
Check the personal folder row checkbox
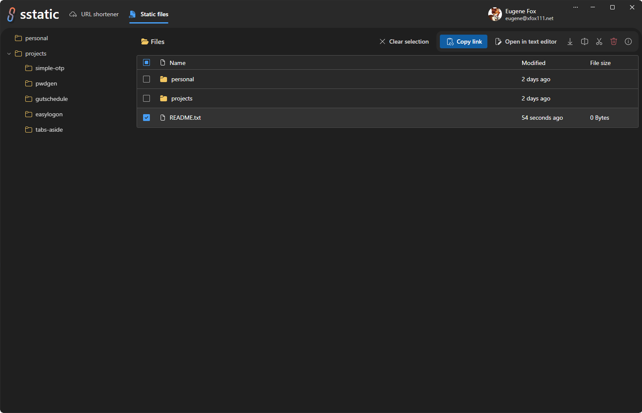click(x=146, y=79)
